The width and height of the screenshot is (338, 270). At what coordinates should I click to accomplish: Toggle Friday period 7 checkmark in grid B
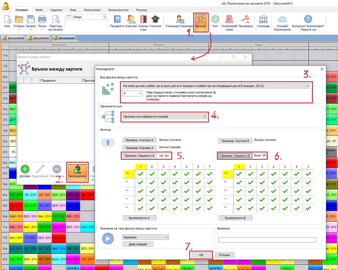(x=308, y=208)
